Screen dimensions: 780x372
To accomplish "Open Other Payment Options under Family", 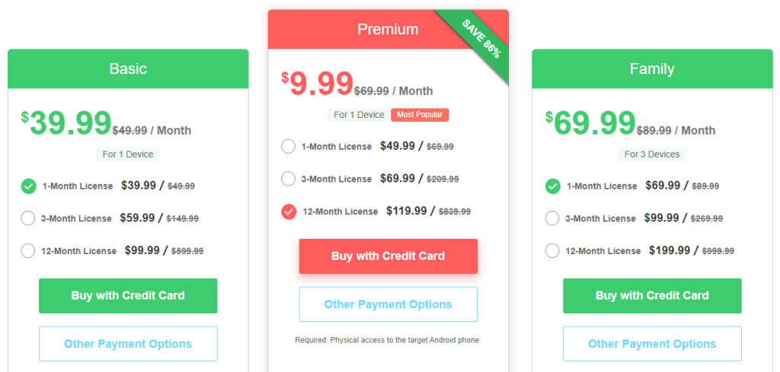I will click(x=652, y=344).
